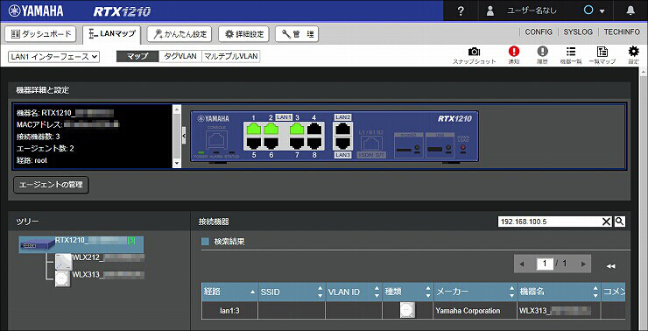Screen dimensions: 648x331
Task: Switch to the ダッシュボード tab
Action: [x=40, y=34]
